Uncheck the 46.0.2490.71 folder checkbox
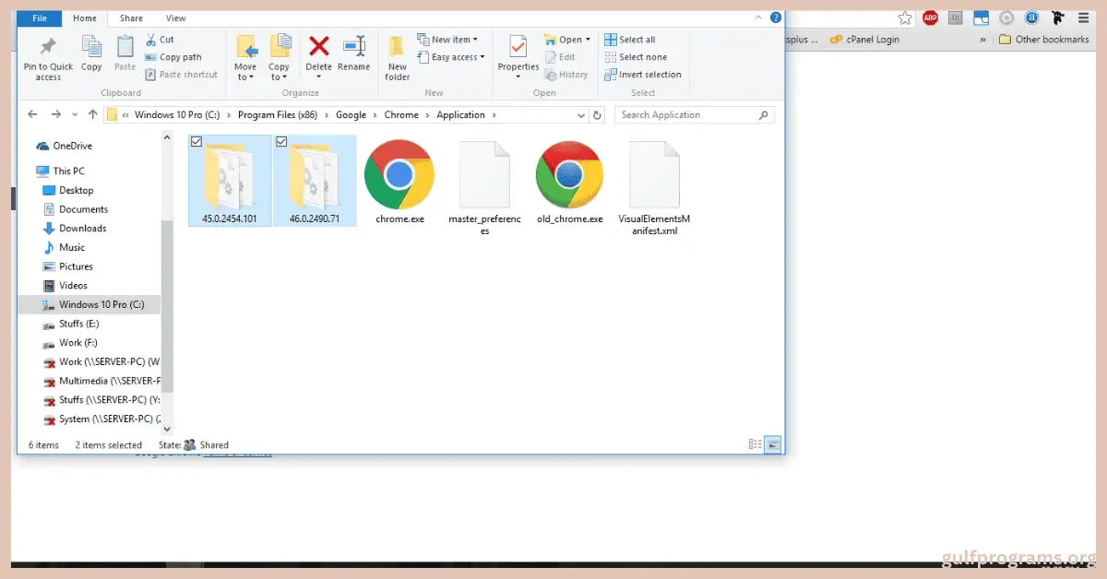Viewport: 1107px width, 579px height. pyautogui.click(x=281, y=142)
